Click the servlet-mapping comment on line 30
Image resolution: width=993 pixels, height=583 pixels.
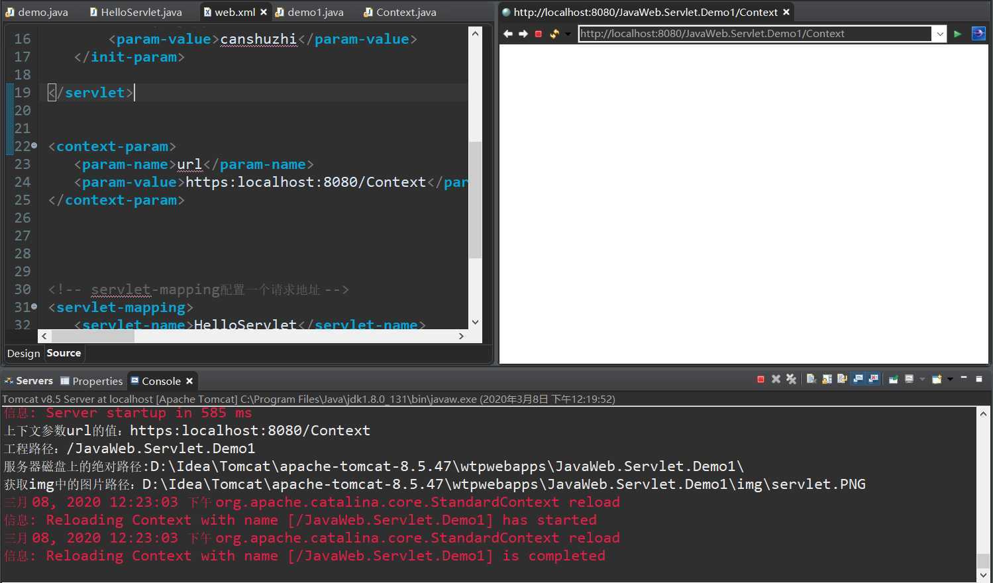199,290
